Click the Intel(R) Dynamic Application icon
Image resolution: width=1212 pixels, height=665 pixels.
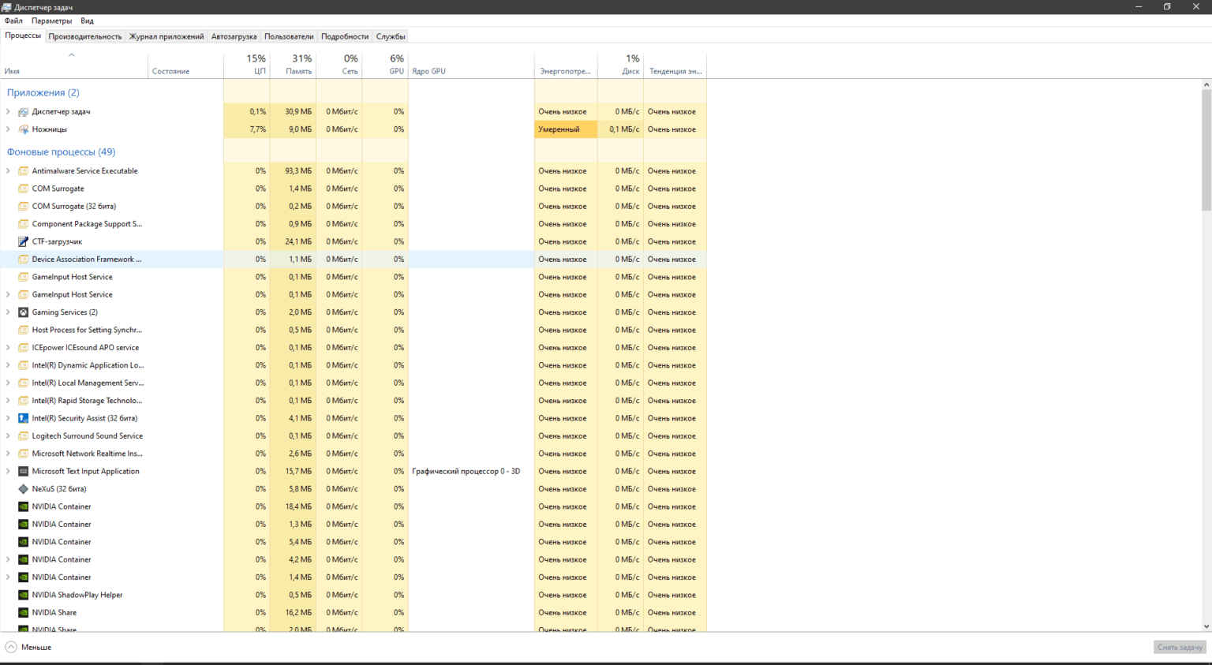coord(24,365)
